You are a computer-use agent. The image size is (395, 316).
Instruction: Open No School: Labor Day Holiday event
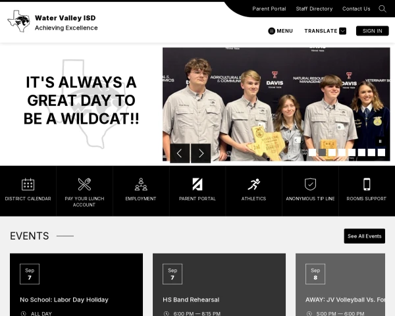click(x=65, y=300)
